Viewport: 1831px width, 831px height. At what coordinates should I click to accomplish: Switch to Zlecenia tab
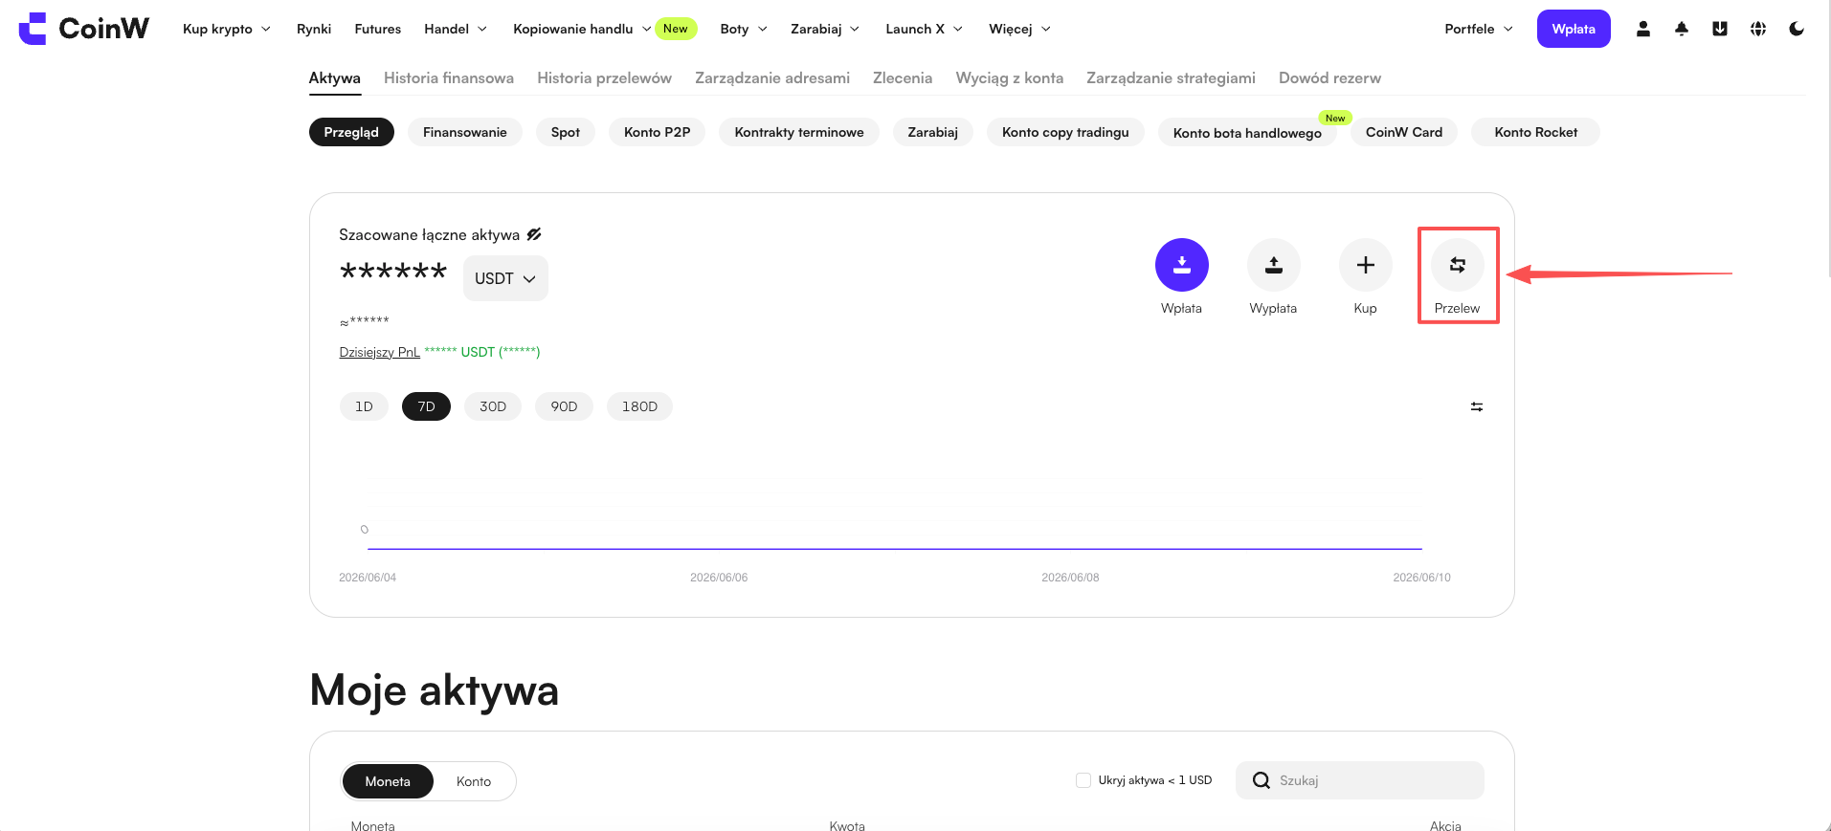[903, 78]
